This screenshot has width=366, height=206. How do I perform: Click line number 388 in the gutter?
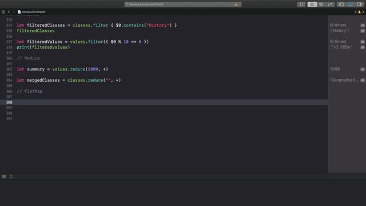(x=9, y=102)
